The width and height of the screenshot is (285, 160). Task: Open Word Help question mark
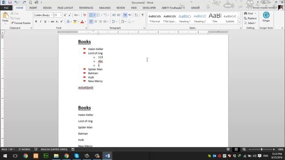[257, 3]
